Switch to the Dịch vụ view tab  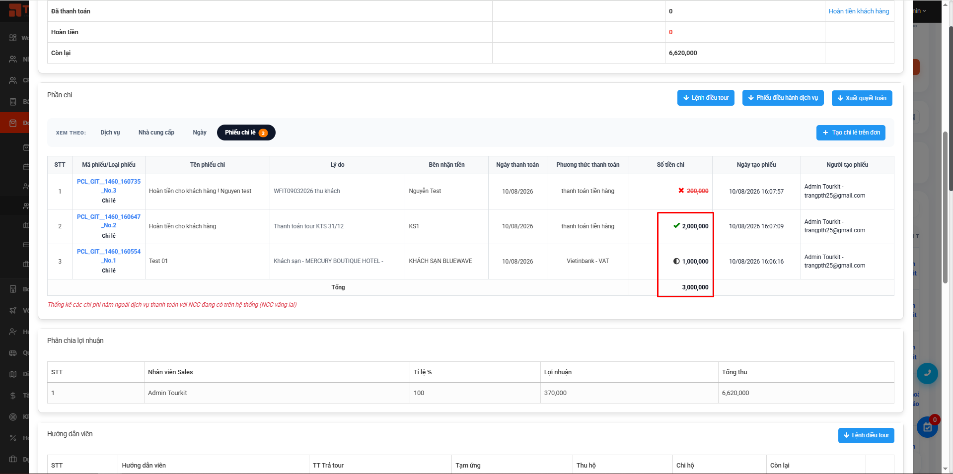coord(110,133)
